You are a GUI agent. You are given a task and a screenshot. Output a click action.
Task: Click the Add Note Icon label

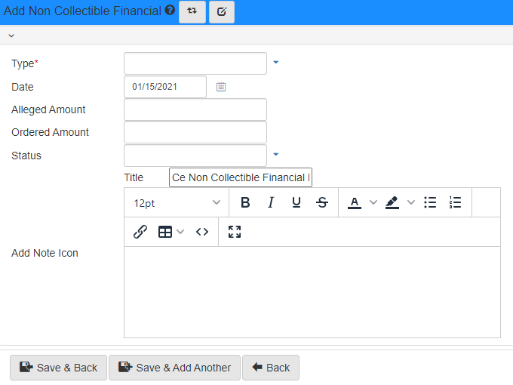(45, 253)
